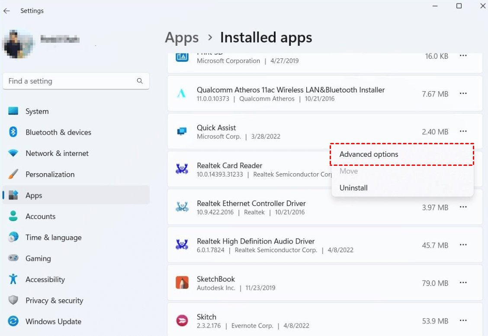488x336 pixels.
Task: Click the Apps breadcrumb link
Action: pyautogui.click(x=182, y=38)
